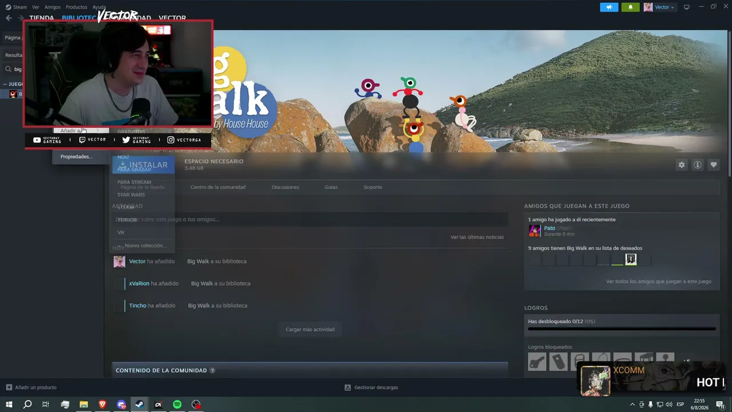The width and height of the screenshot is (732, 412).
Task: Open game settings gear icon
Action: (681, 165)
